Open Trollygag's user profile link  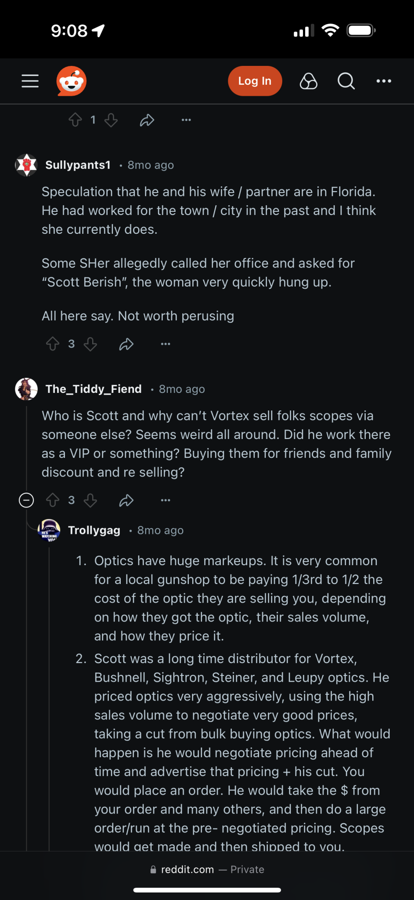pos(94,530)
